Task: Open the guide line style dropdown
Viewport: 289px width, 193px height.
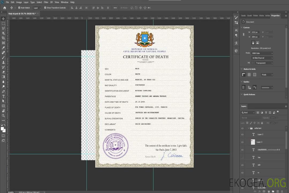Action: 267,88
